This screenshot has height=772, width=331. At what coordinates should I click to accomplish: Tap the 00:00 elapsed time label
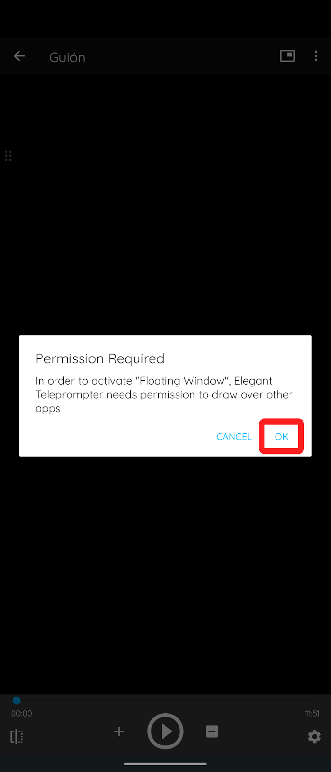pos(22,714)
